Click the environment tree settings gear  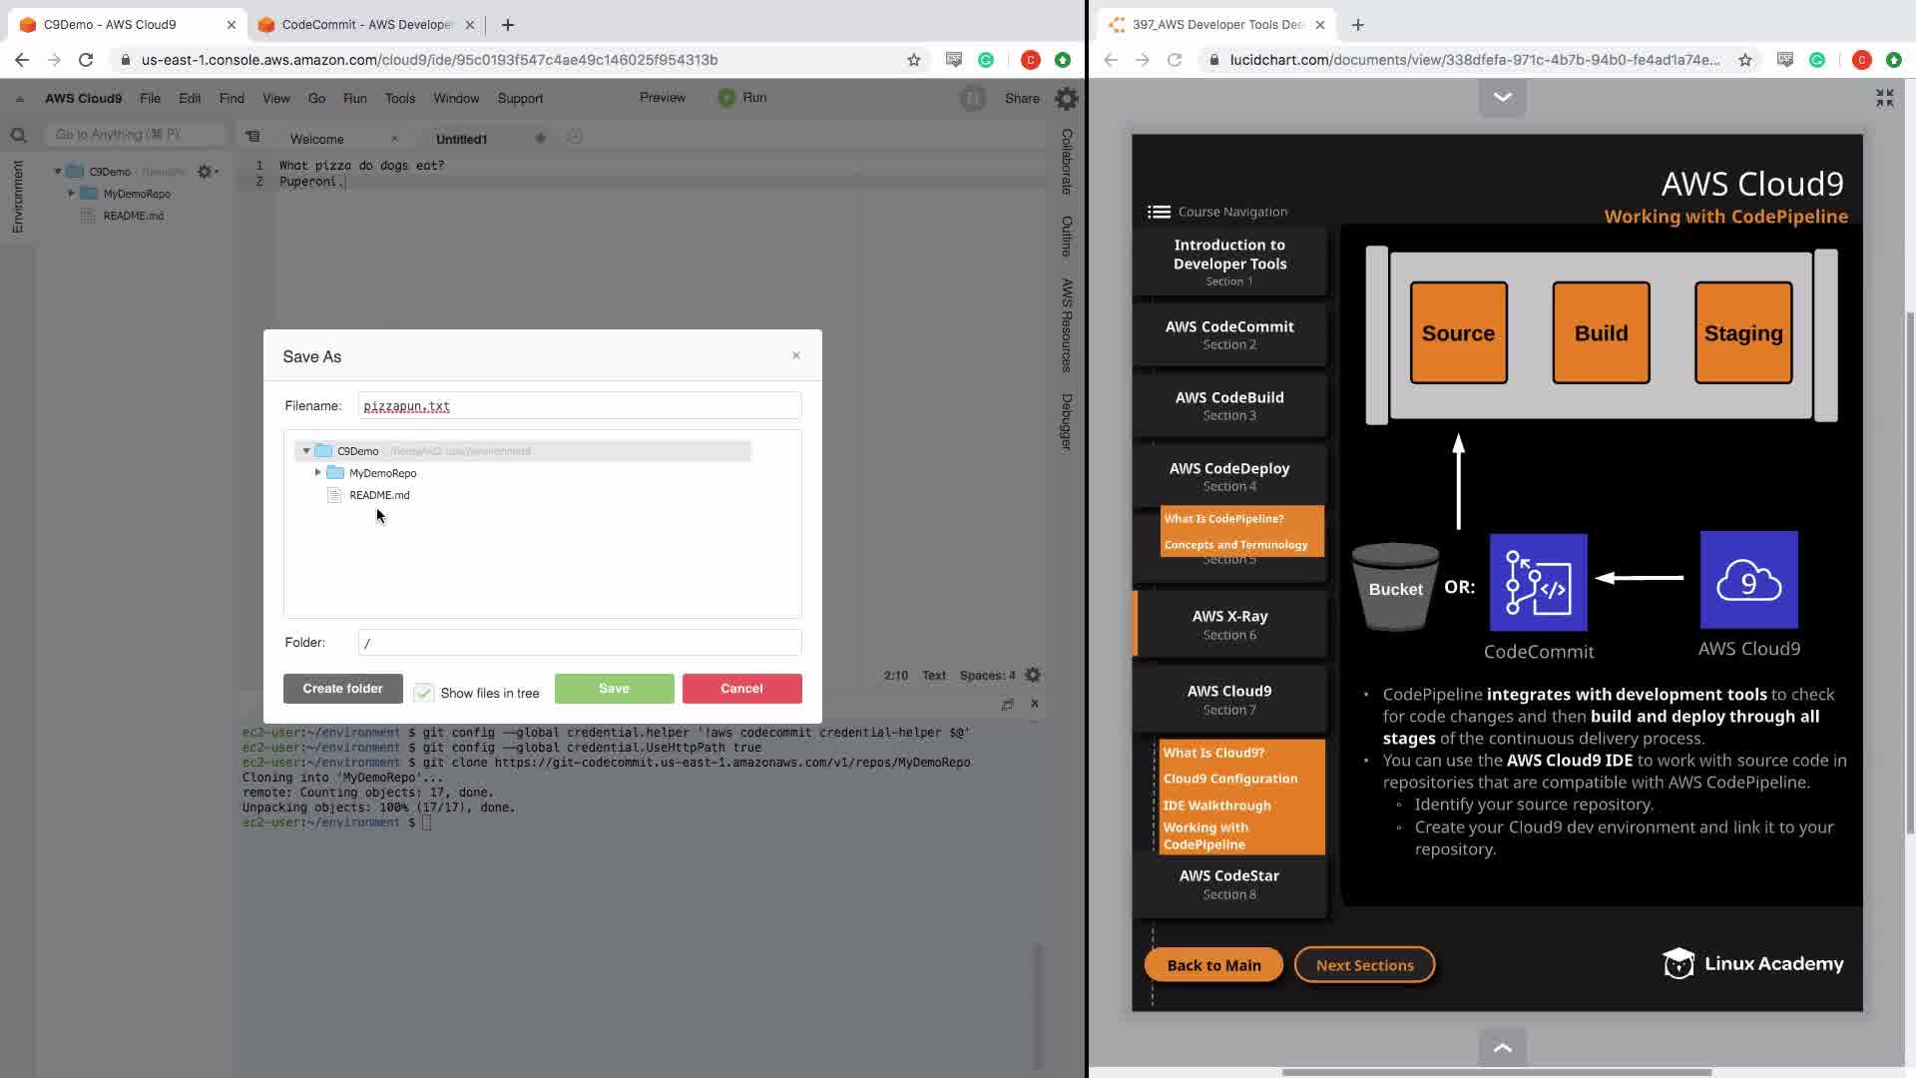coord(205,172)
